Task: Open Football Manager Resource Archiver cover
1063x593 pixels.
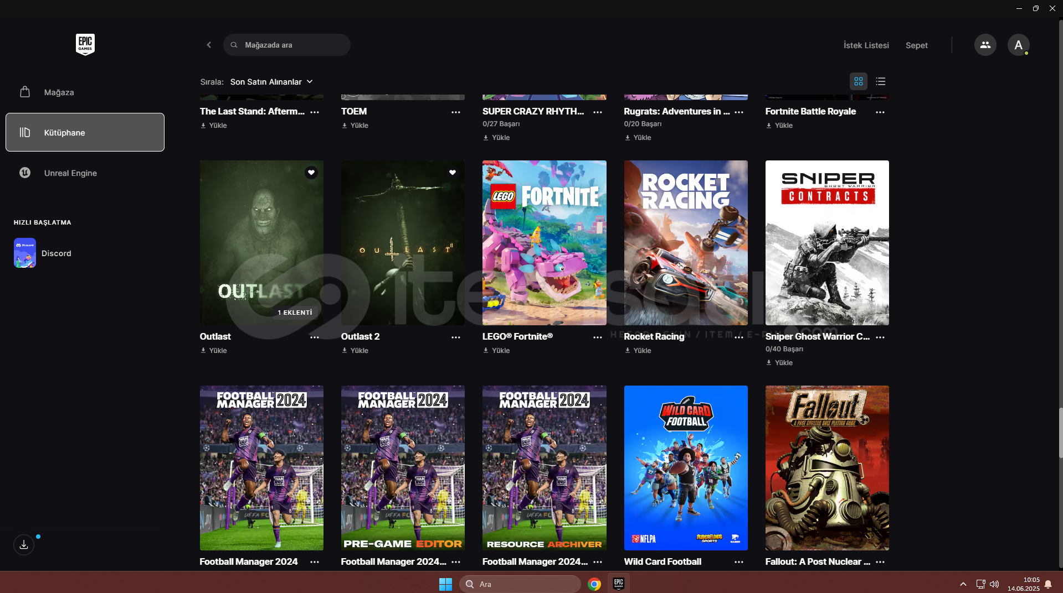Action: (x=544, y=468)
